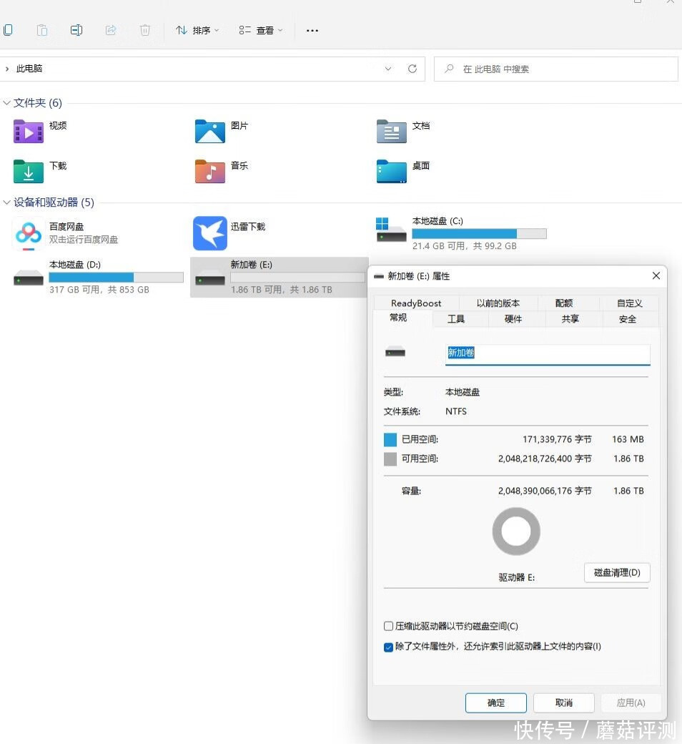The width and height of the screenshot is (682, 744).
Task: Click the 双击运行百度网盘 subtitle text
Action: [84, 240]
